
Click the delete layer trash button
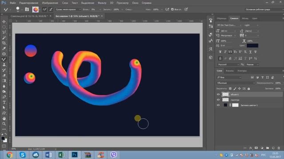click(x=279, y=148)
